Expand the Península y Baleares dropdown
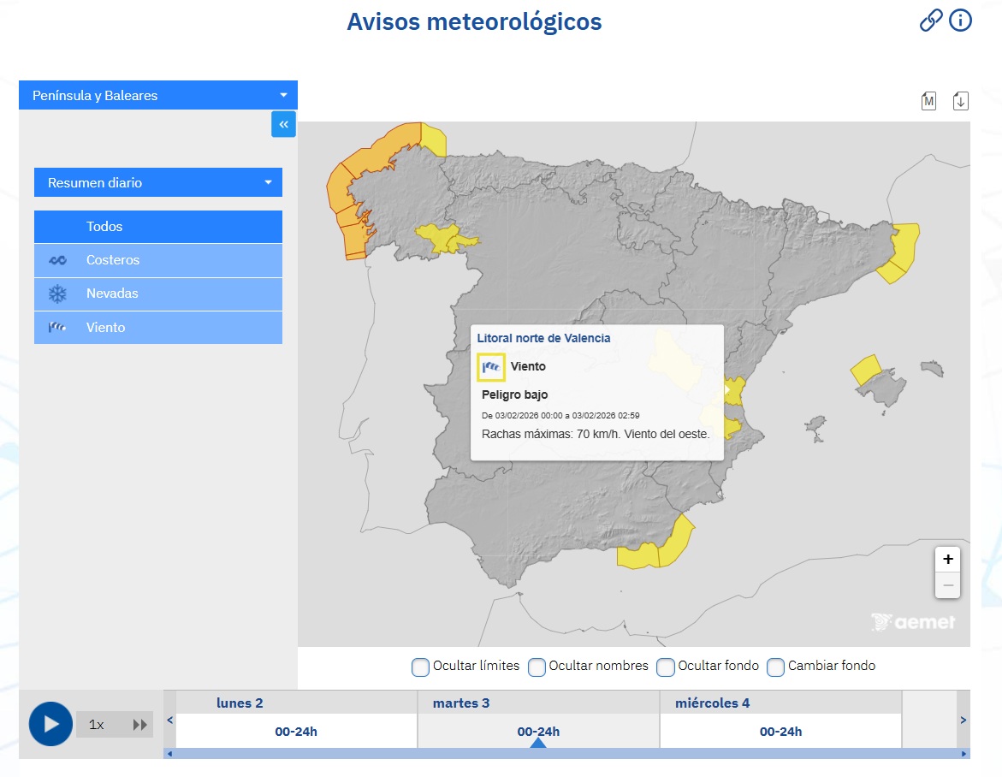The width and height of the screenshot is (1002, 777). point(158,96)
